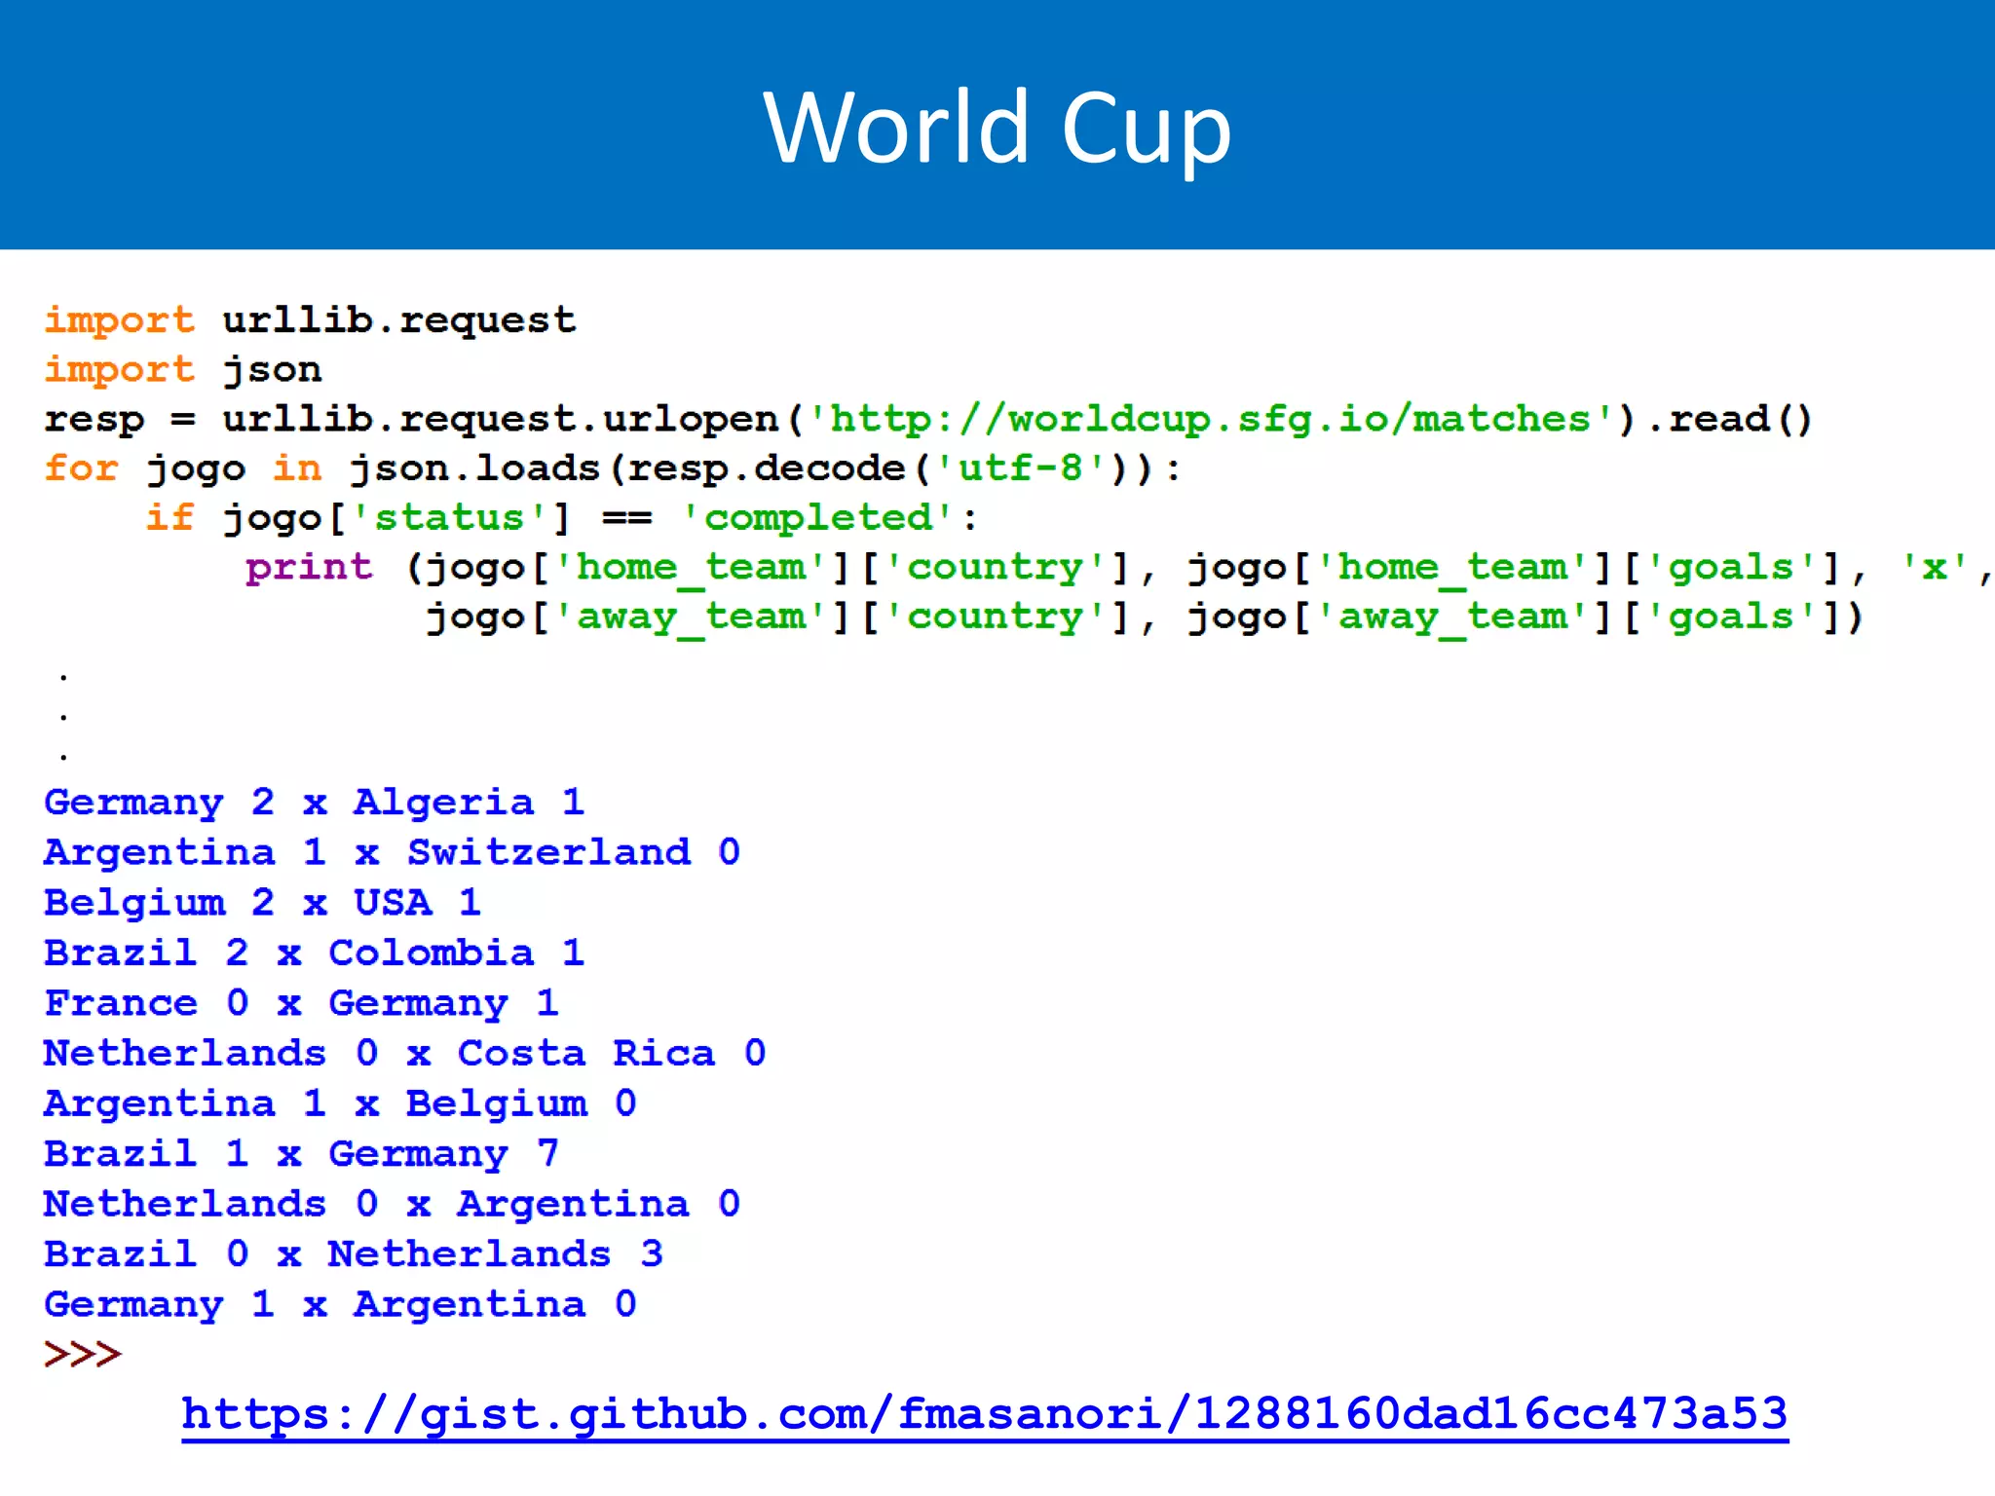
Task: Click the 'import urllib.request' code line
Action: (x=310, y=320)
